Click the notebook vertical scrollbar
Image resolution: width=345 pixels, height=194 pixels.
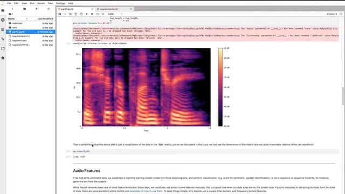point(343,96)
